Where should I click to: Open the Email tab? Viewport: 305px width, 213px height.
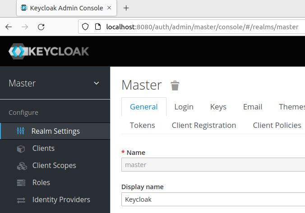coord(253,107)
